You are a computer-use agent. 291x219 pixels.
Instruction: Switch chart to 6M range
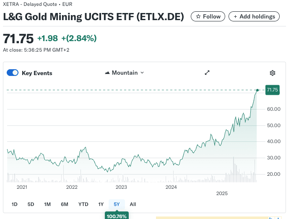[65, 204]
